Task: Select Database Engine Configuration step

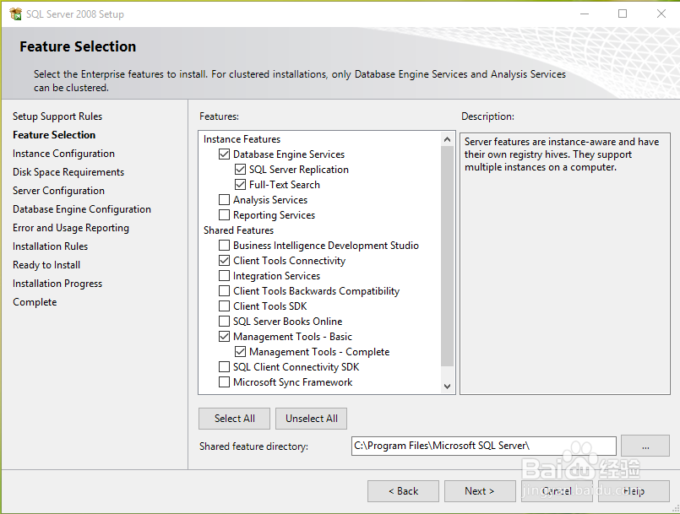Action: coord(82,209)
